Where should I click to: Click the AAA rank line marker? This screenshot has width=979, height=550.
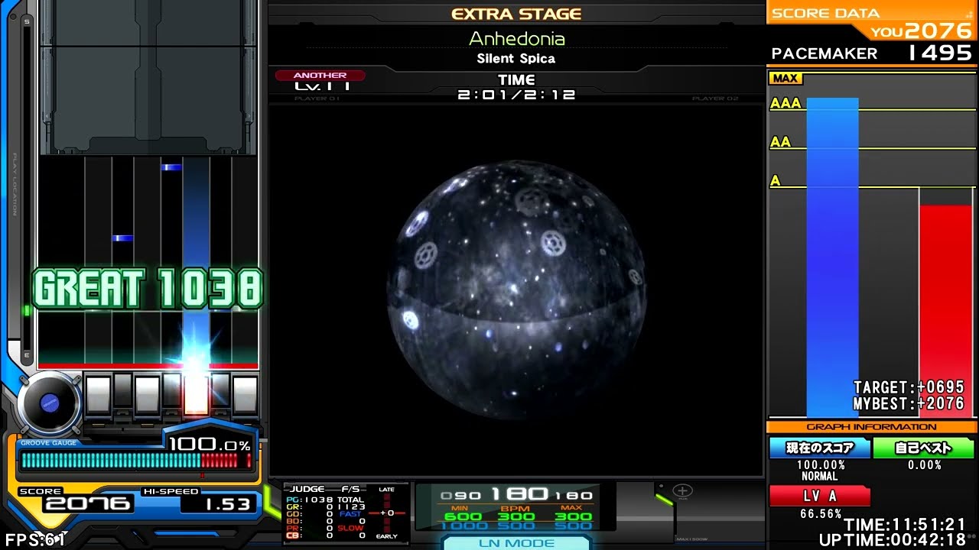785,103
